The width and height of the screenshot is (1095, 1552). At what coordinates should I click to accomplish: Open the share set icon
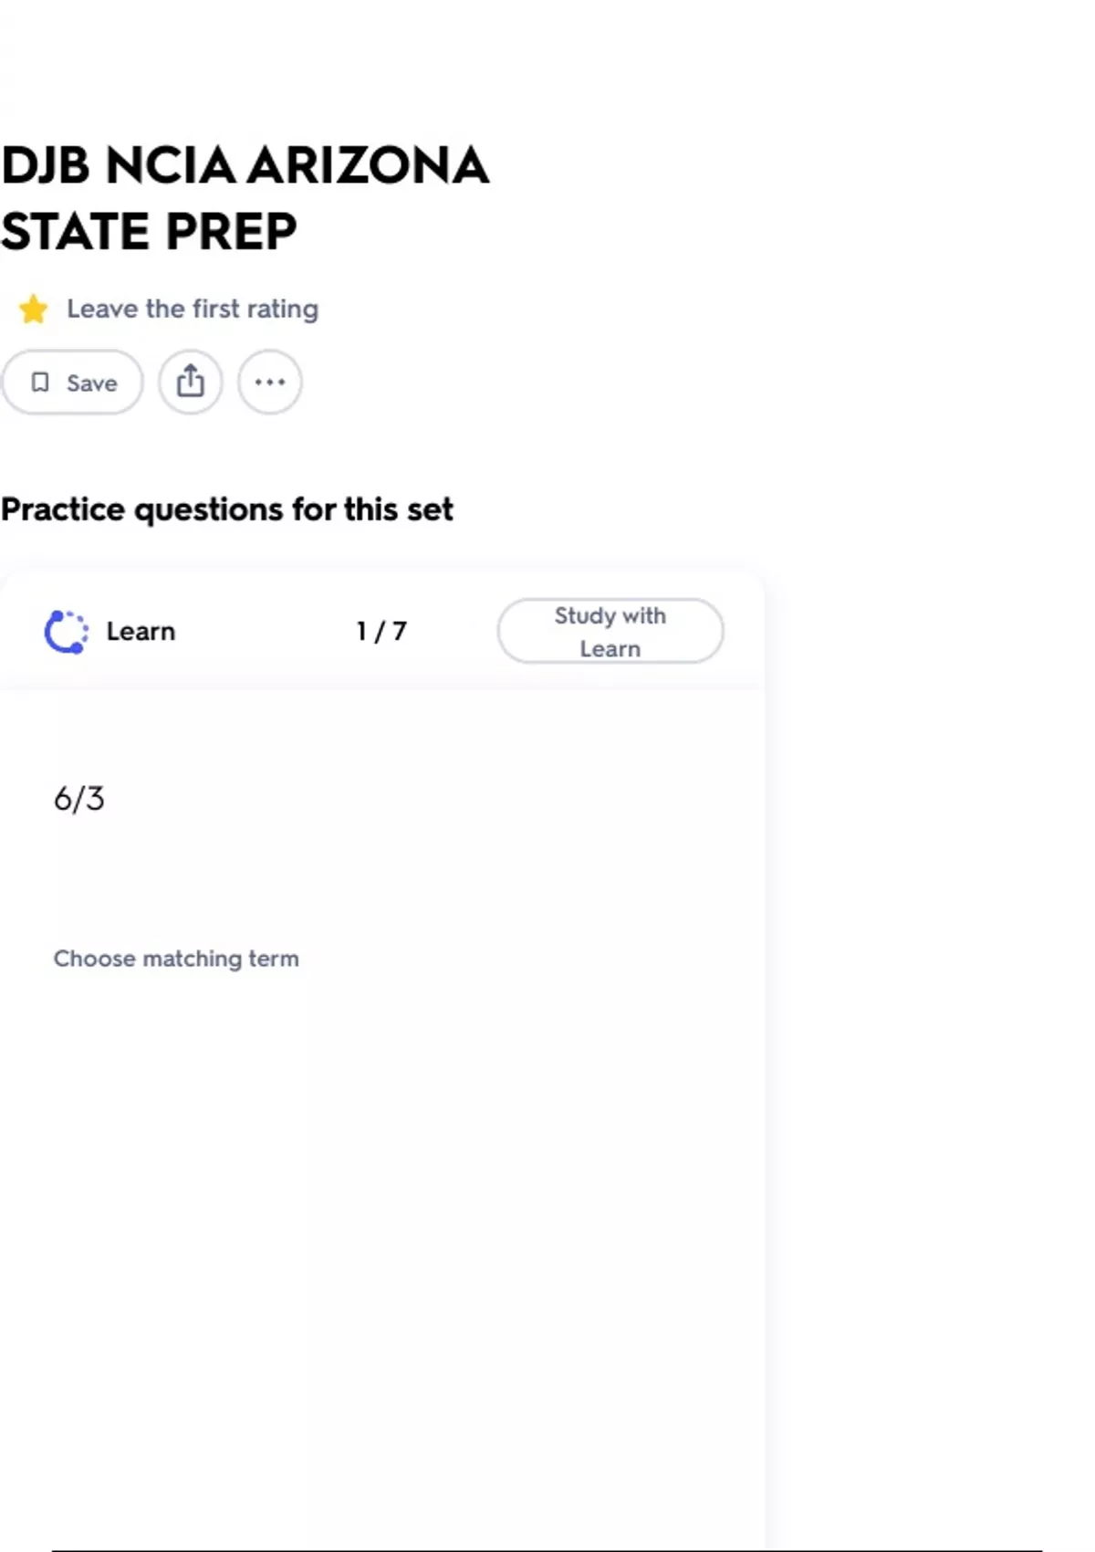pos(190,382)
